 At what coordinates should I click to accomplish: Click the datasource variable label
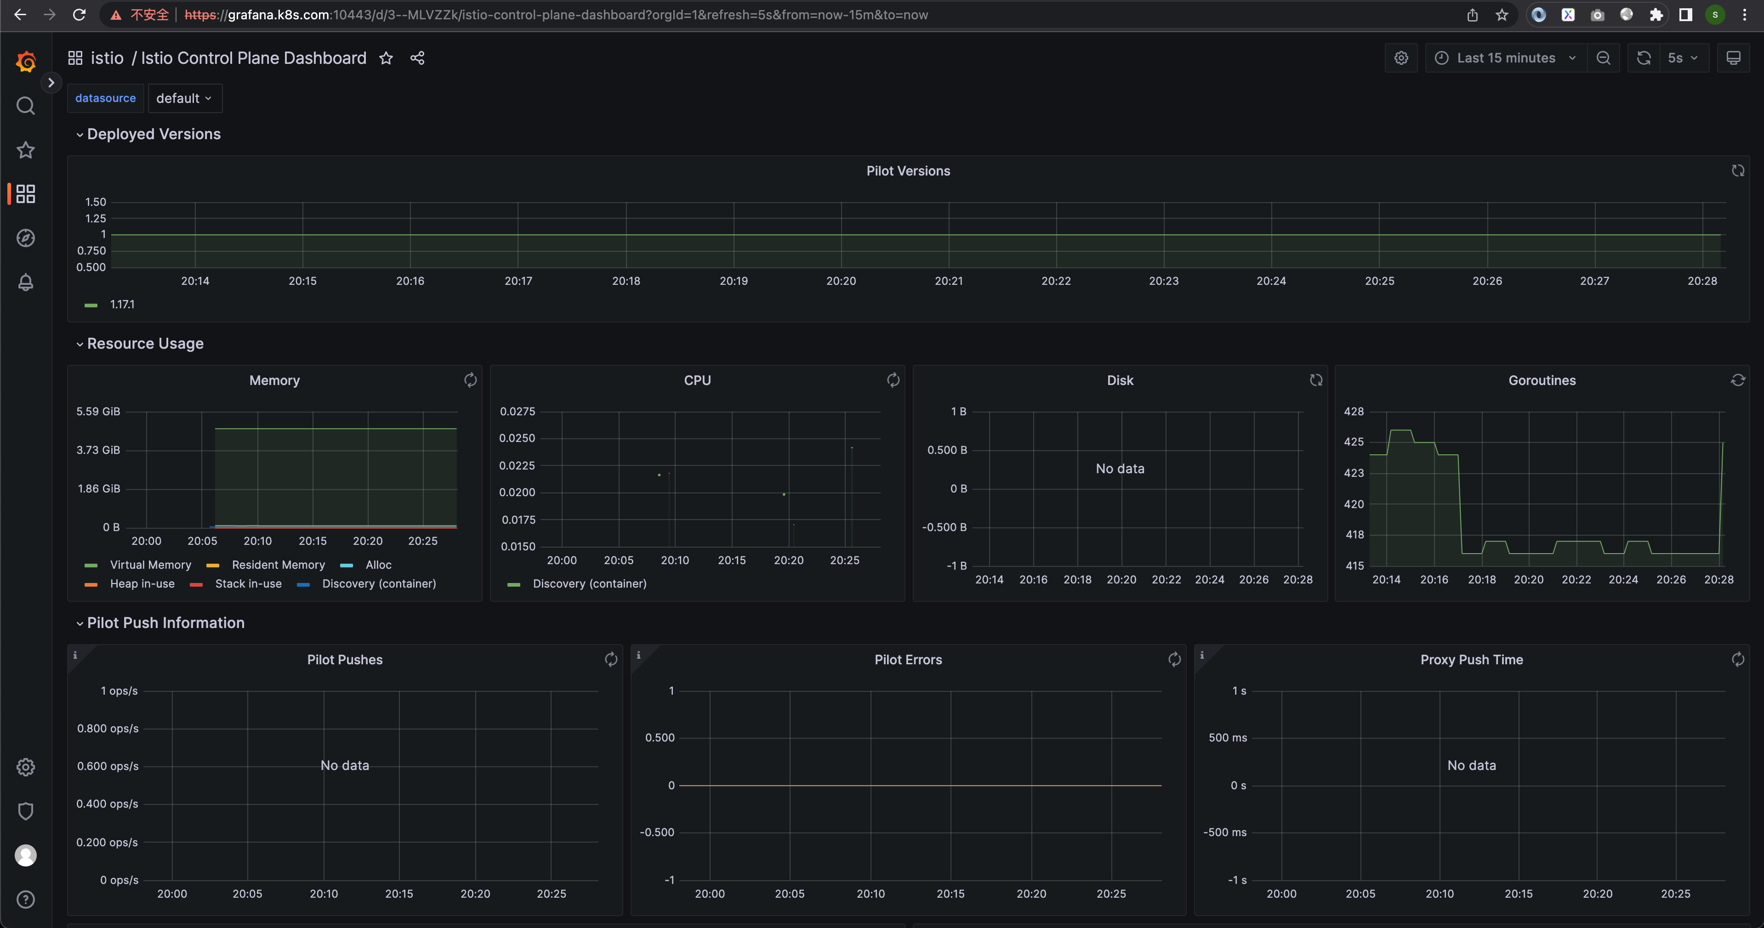(x=105, y=99)
